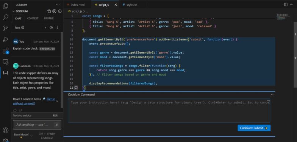This screenshot has height=142, width=297.
Task: Open the Run and Debug view
Action: pyautogui.click(x=5, y=39)
